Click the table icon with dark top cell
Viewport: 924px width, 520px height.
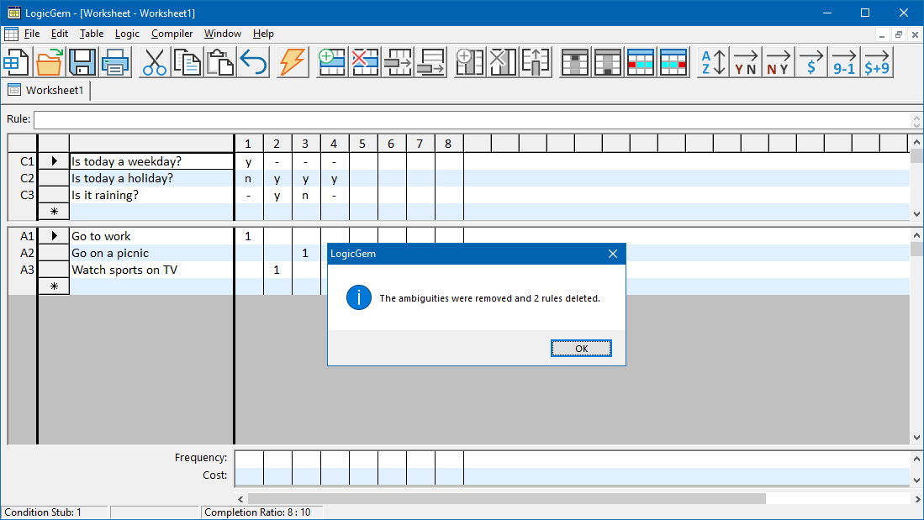[575, 62]
